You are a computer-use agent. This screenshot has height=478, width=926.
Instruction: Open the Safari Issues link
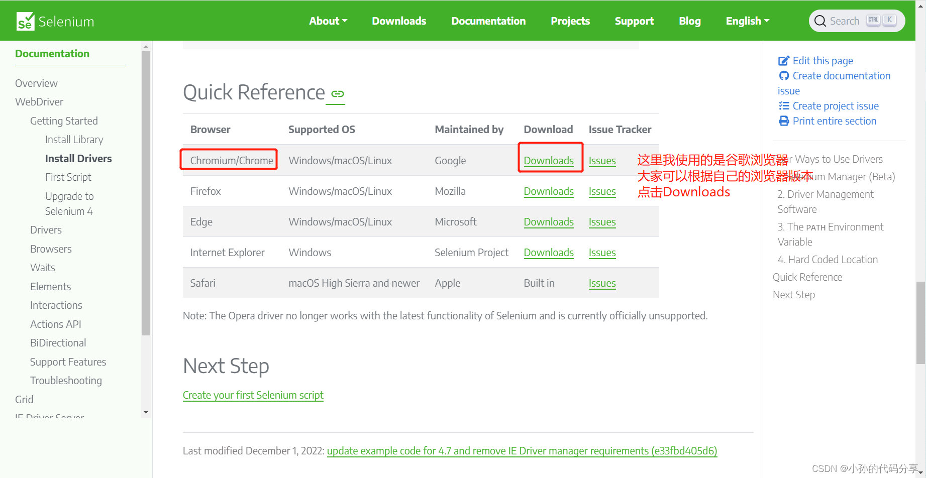[602, 283]
